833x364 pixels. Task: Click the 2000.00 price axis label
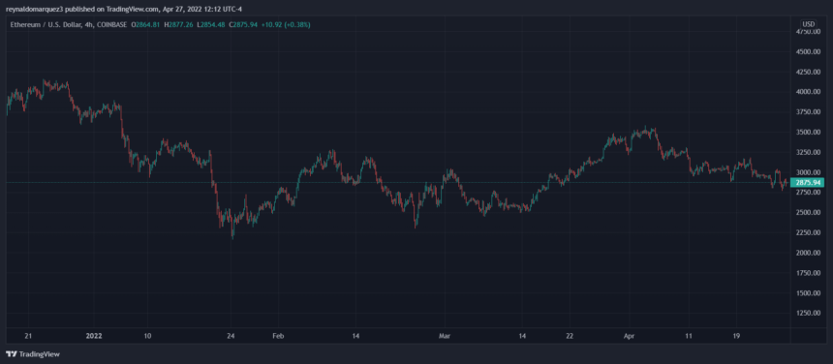point(809,253)
